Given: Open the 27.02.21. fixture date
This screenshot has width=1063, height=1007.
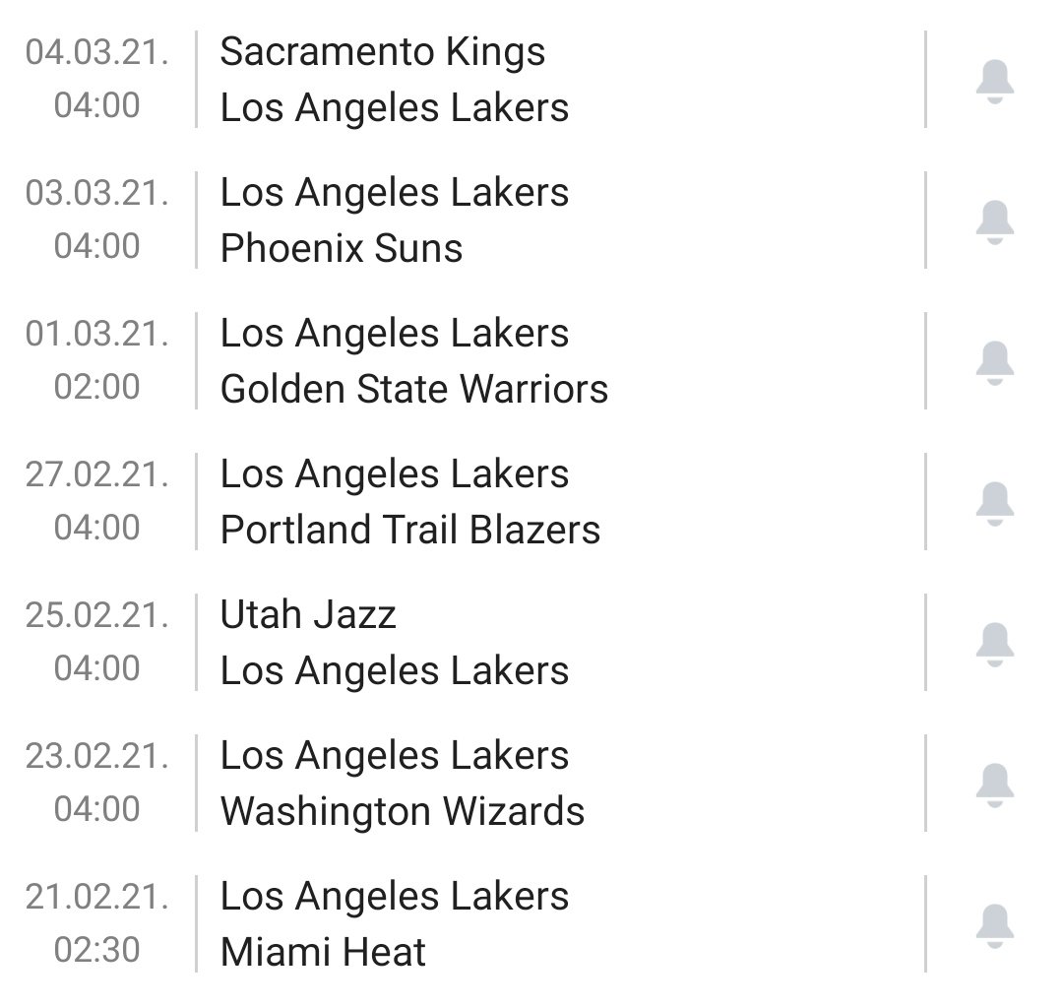Looking at the screenshot, I should click(x=96, y=474).
